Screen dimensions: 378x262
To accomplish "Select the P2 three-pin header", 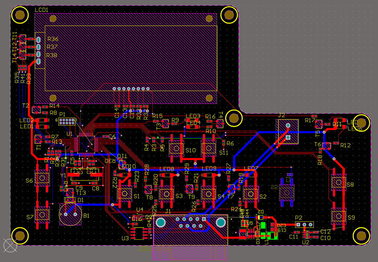I will pyautogui.click(x=304, y=225).
